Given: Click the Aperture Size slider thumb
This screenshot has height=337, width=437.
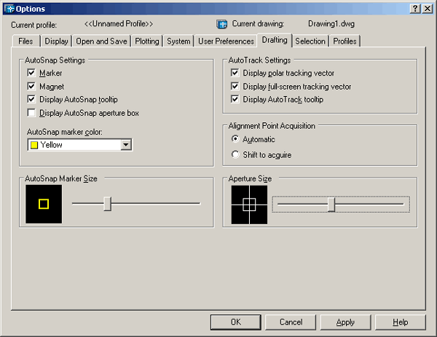Looking at the screenshot, I should 331,205.
